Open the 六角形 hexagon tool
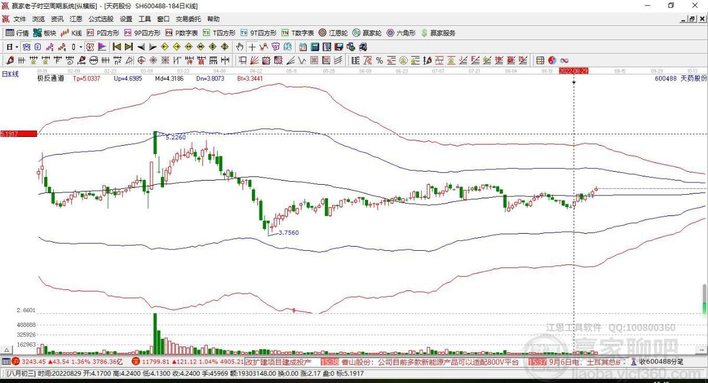This screenshot has width=708, height=383. [x=401, y=33]
